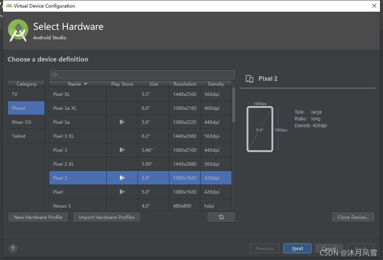Select the Pixel 3a XL device row
This screenshot has width=383, height=260.
140,108
